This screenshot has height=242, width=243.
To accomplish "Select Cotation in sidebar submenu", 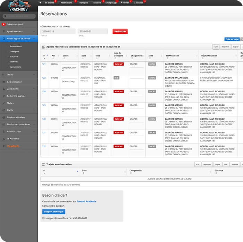I will 14,57.
